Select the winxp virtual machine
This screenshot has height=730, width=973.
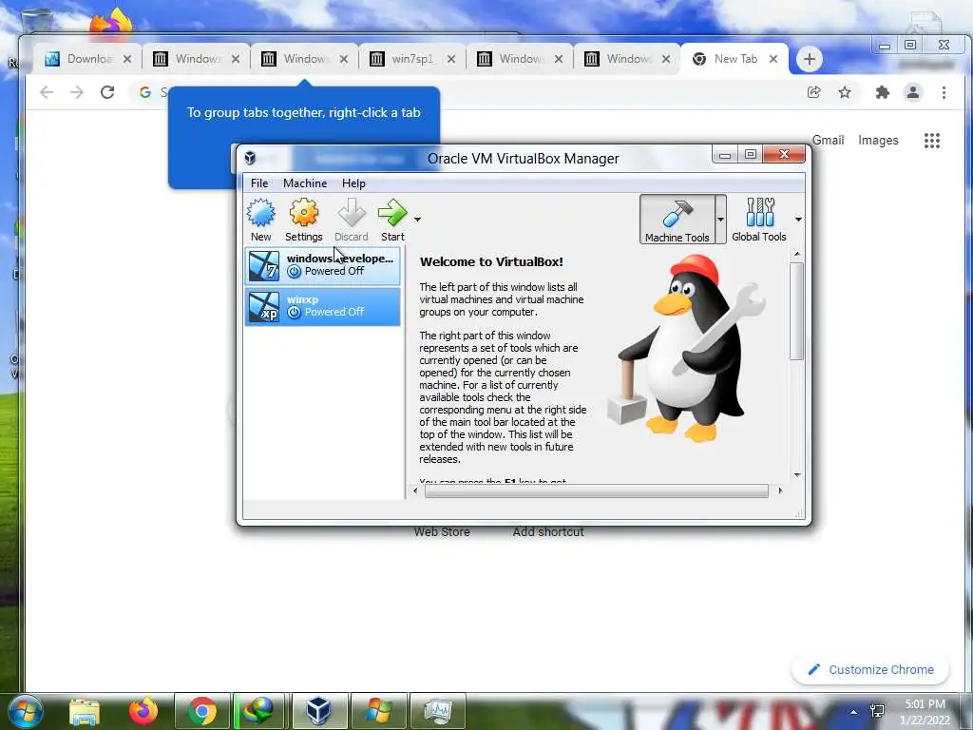pyautogui.click(x=323, y=306)
